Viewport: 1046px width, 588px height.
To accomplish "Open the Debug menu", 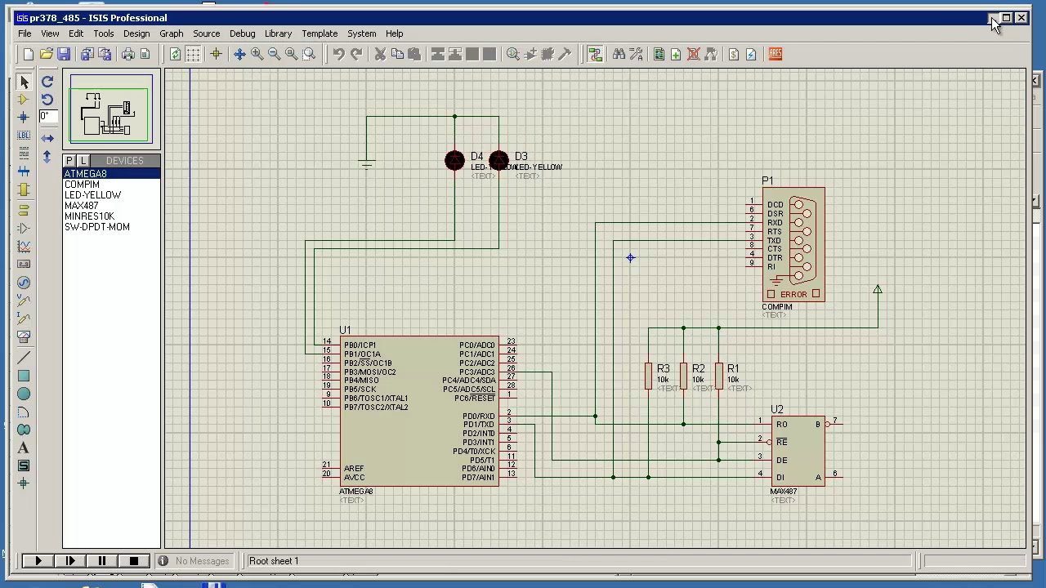I will click(x=242, y=33).
